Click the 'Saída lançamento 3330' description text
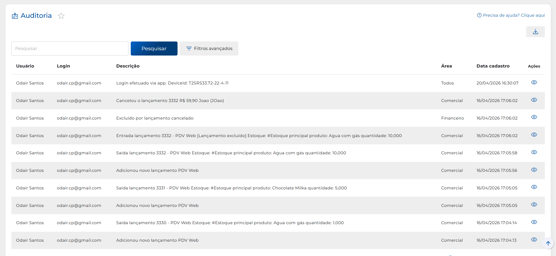This screenshot has height=256, width=556. tap(230, 223)
